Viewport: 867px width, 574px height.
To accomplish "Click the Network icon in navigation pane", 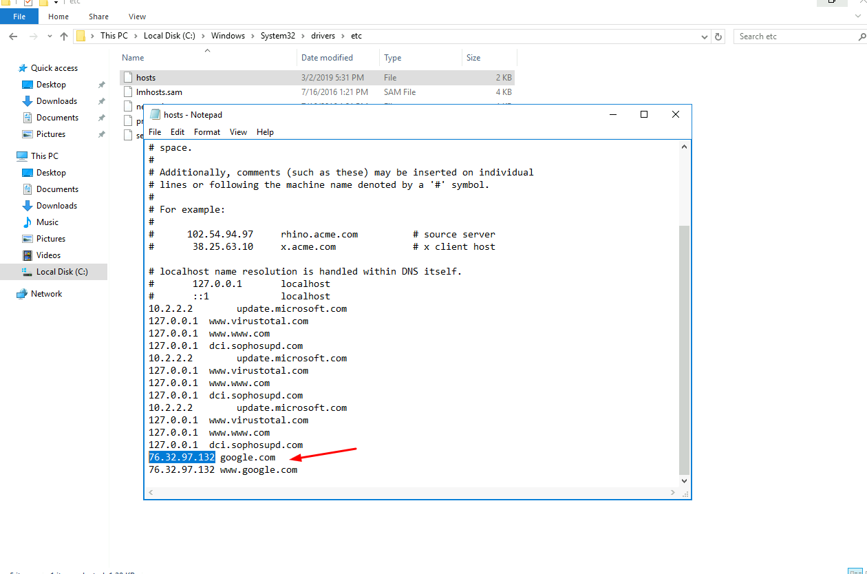I will [22, 294].
